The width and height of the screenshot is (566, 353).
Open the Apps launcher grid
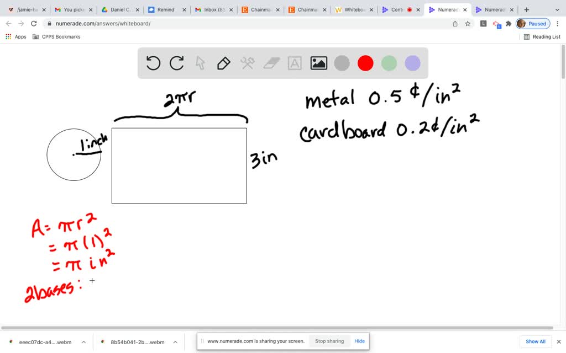click(8, 36)
